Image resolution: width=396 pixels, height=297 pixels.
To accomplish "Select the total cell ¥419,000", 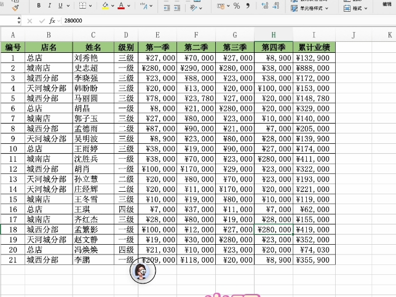I will (314, 229).
